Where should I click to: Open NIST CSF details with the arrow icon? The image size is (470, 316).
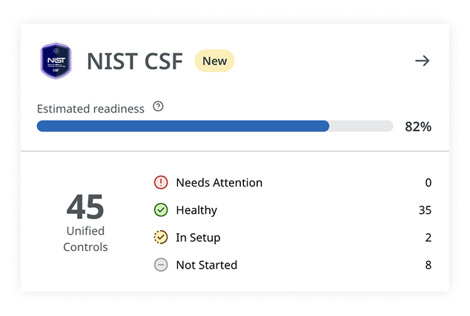point(422,61)
